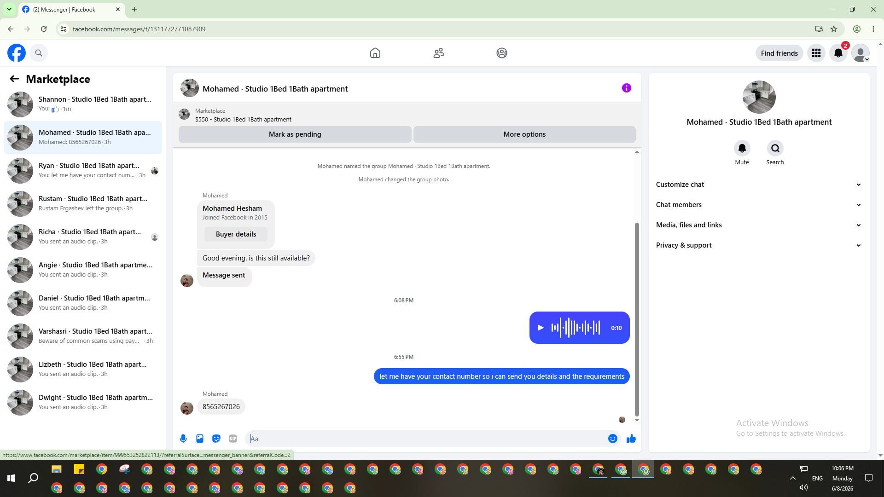Open File Explorer from the taskbar

tap(57, 469)
